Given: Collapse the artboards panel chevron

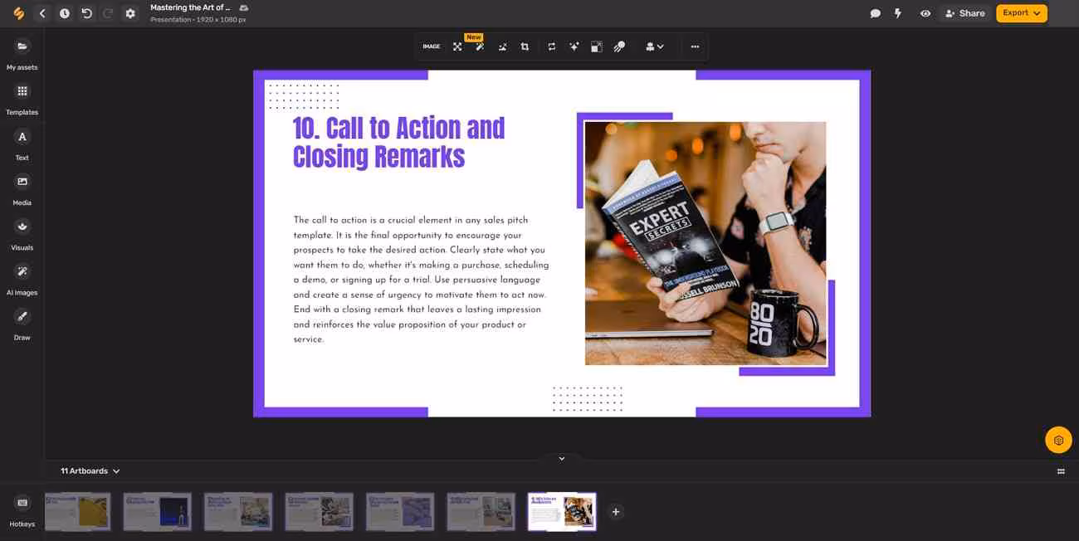Looking at the screenshot, I should click(562, 458).
